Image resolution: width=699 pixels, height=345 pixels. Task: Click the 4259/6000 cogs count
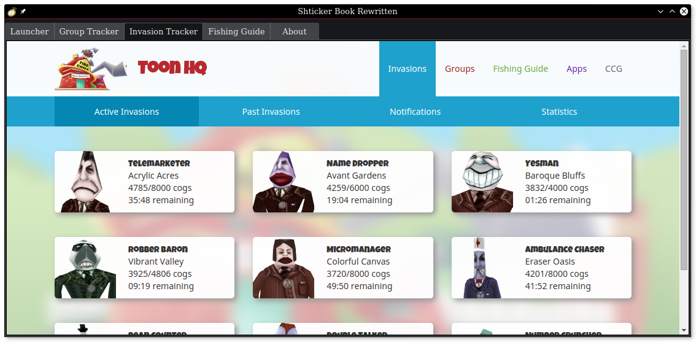pyautogui.click(x=358, y=188)
